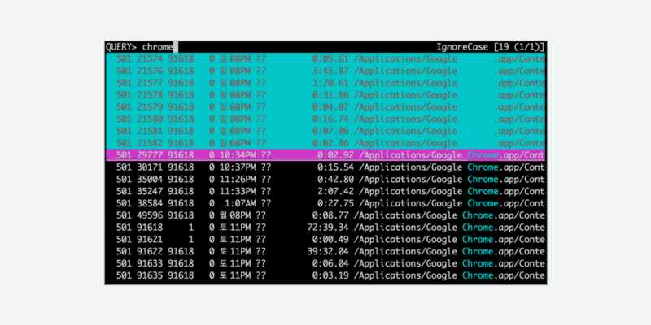Select the process row with PID 21574
This screenshot has width=651, height=325.
pos(325,58)
